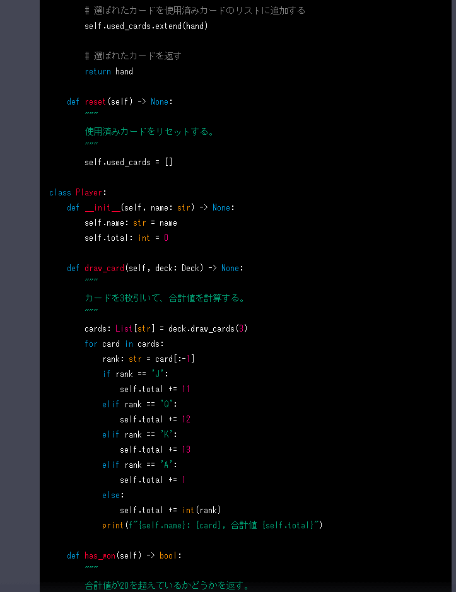
Task: Click the 'for card in cards:' line
Action: click(x=124, y=344)
